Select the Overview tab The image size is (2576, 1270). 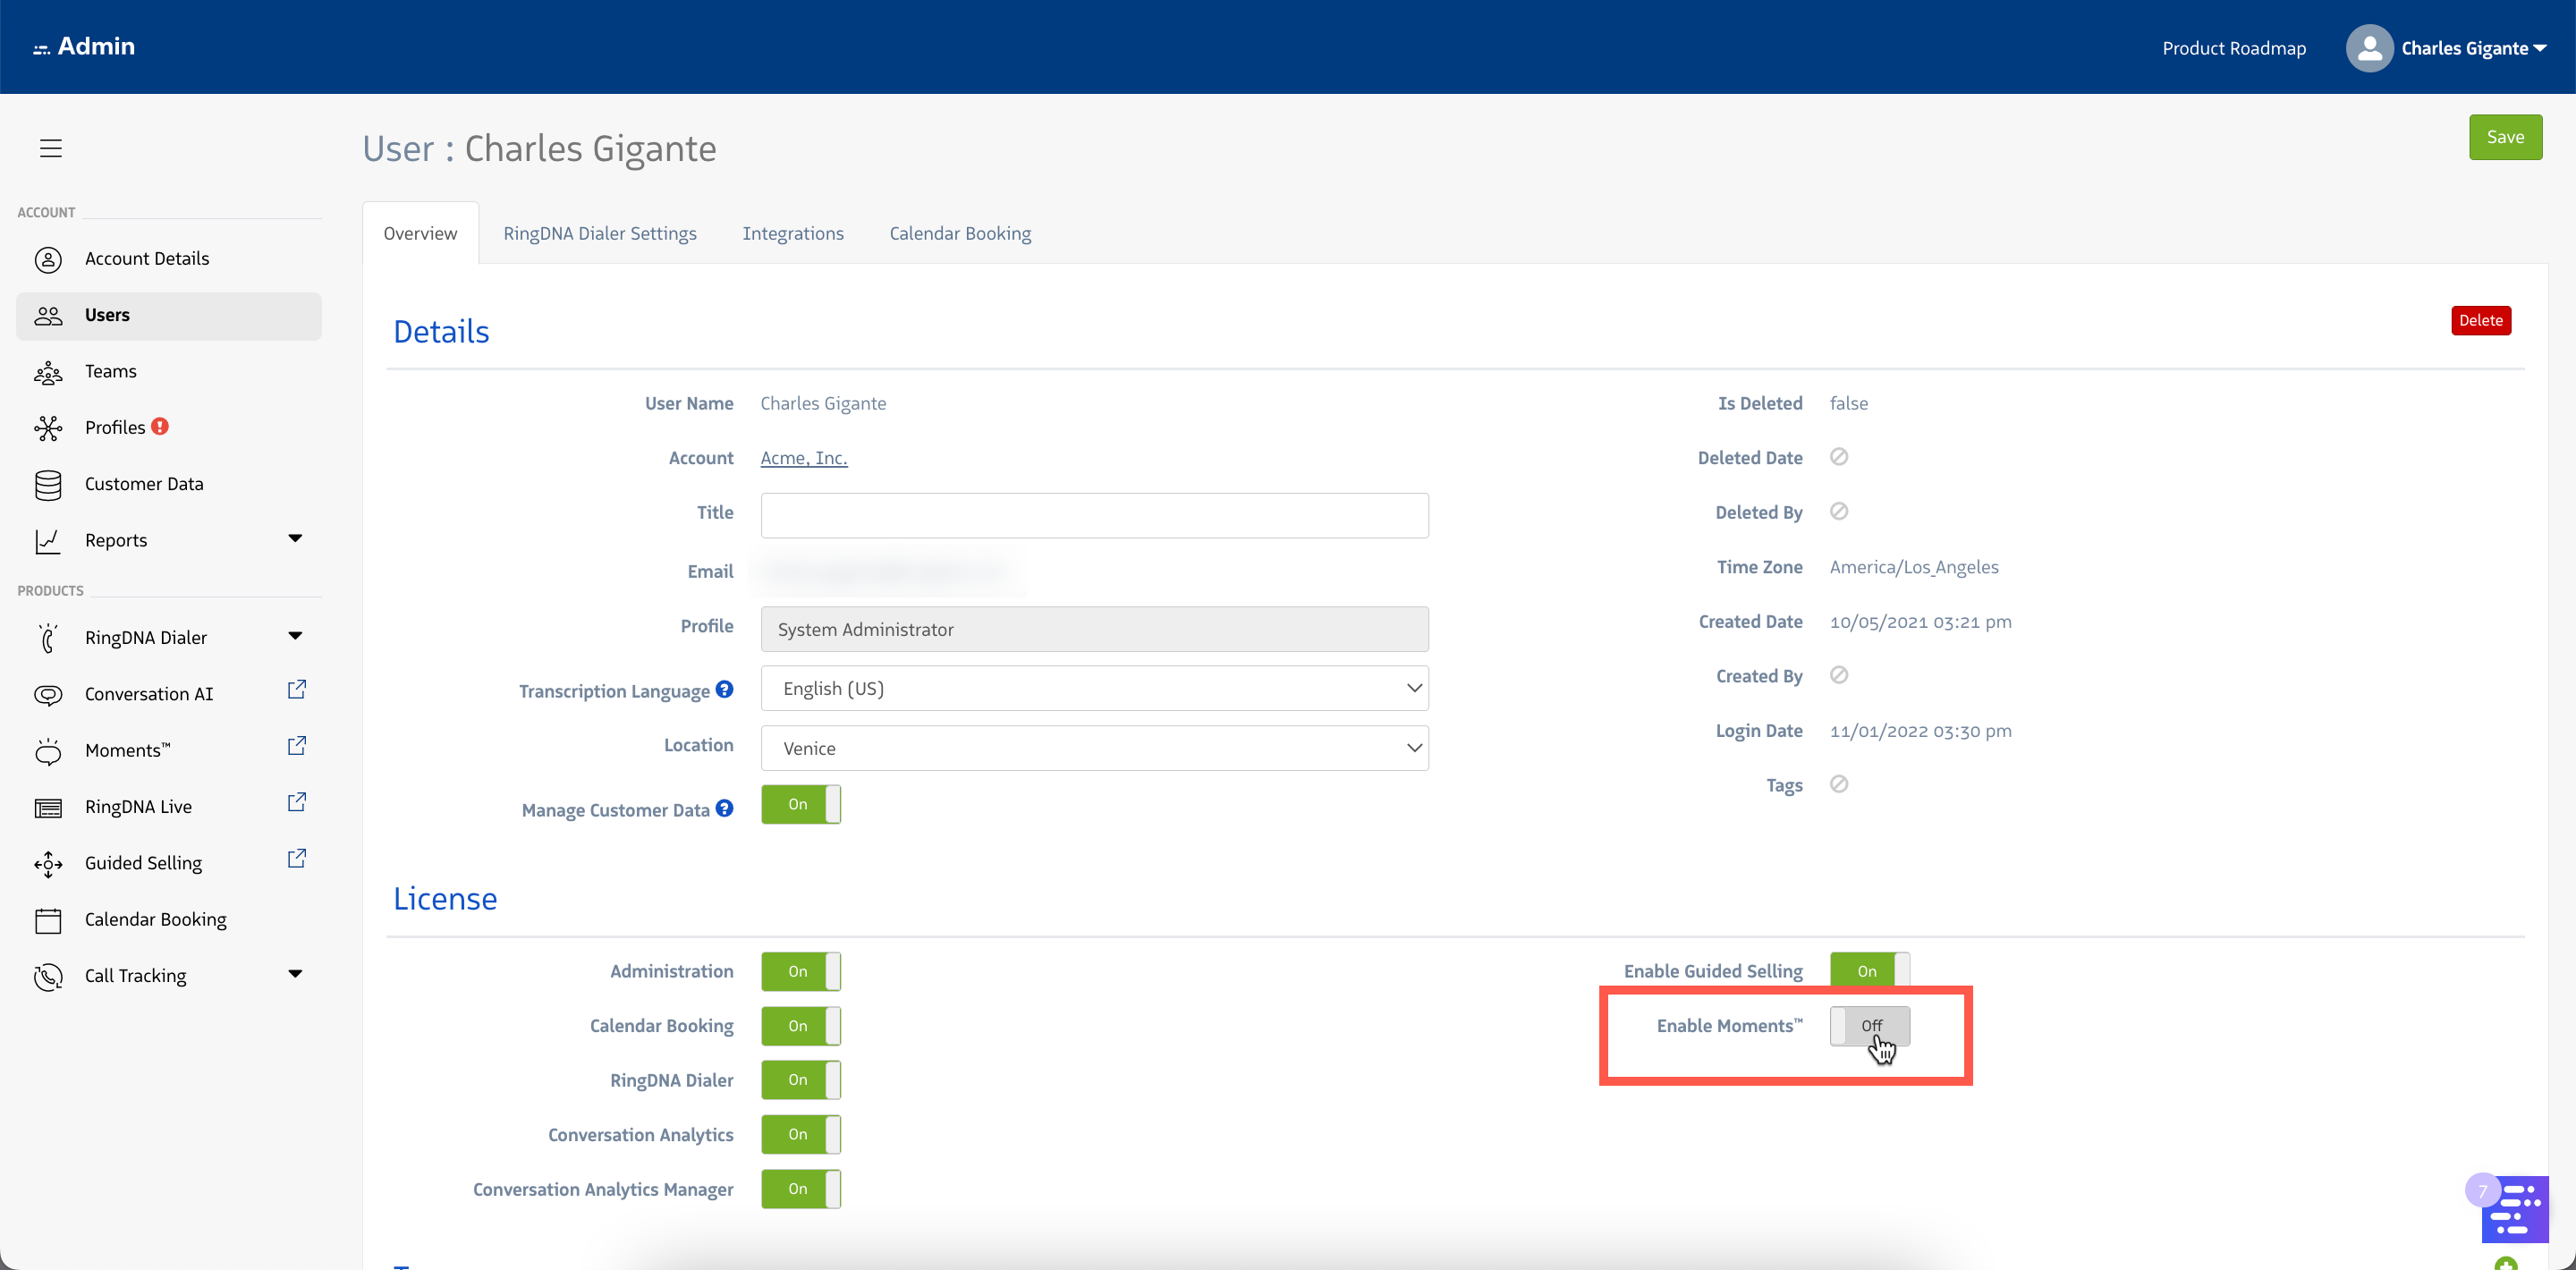(420, 233)
